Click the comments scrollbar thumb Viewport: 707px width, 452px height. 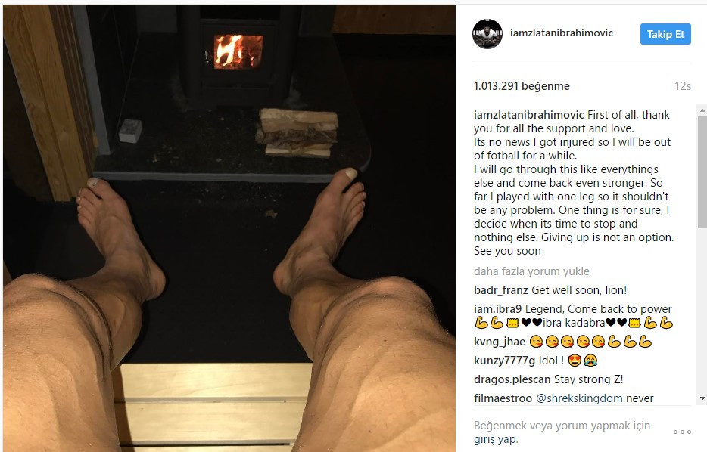pyautogui.click(x=702, y=172)
